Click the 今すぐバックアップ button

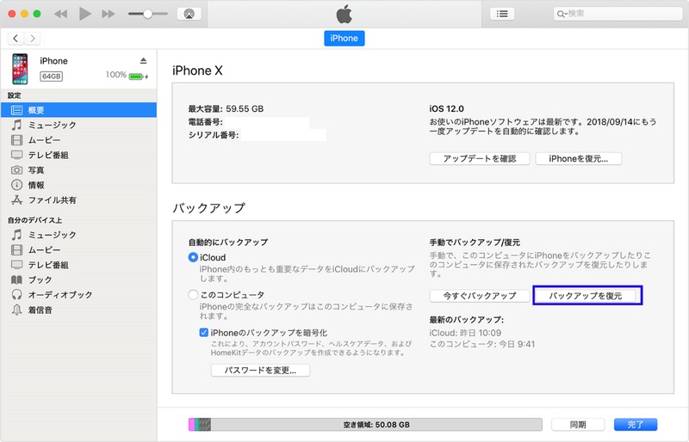[x=480, y=296]
